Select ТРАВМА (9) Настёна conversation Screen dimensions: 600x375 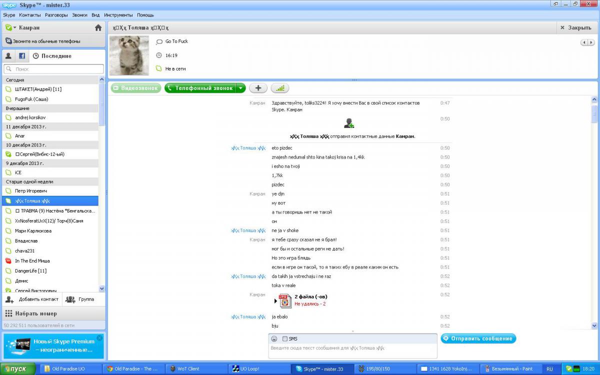51,210
